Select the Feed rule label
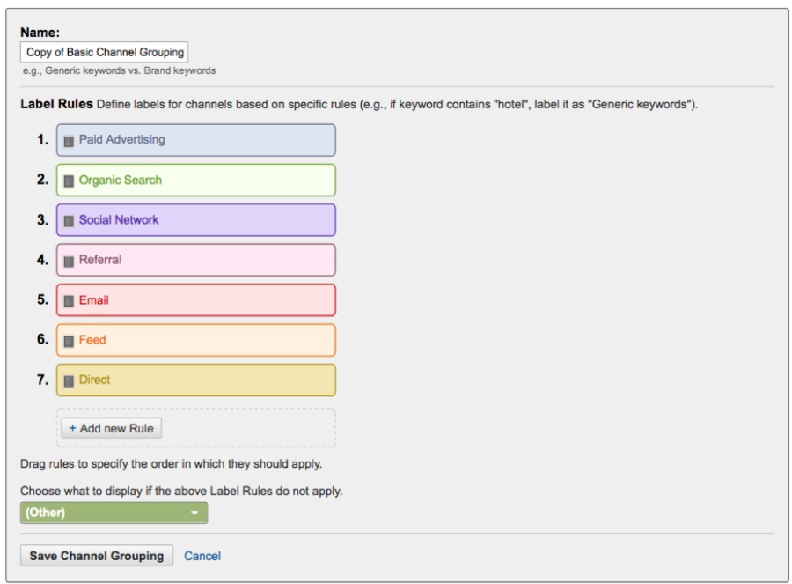Image resolution: width=792 pixels, height=584 pixels. coord(92,340)
